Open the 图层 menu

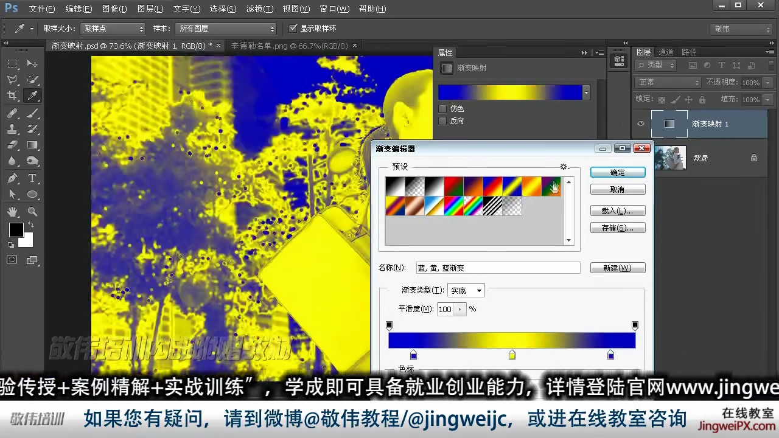point(150,9)
